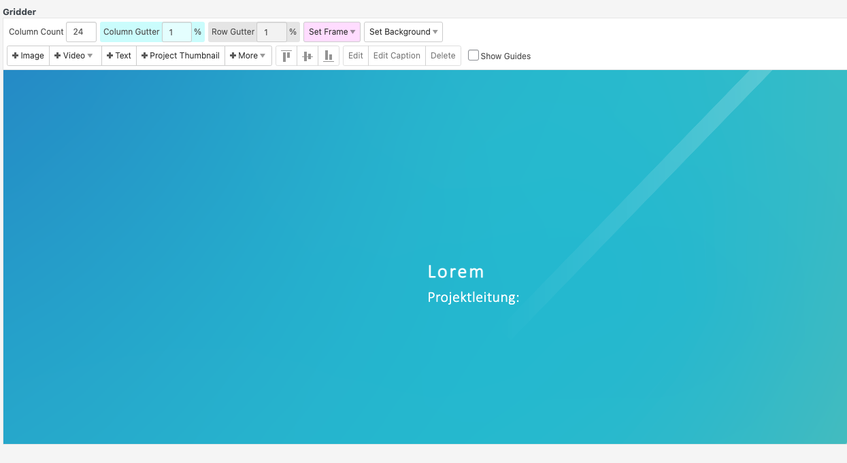Expand the Video dropdown menu
847x463 pixels.
(73, 56)
